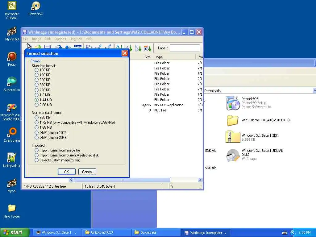316x237 pixels.
Task: Click the Sort by date calendar toolbar icon
Action: [148, 48]
